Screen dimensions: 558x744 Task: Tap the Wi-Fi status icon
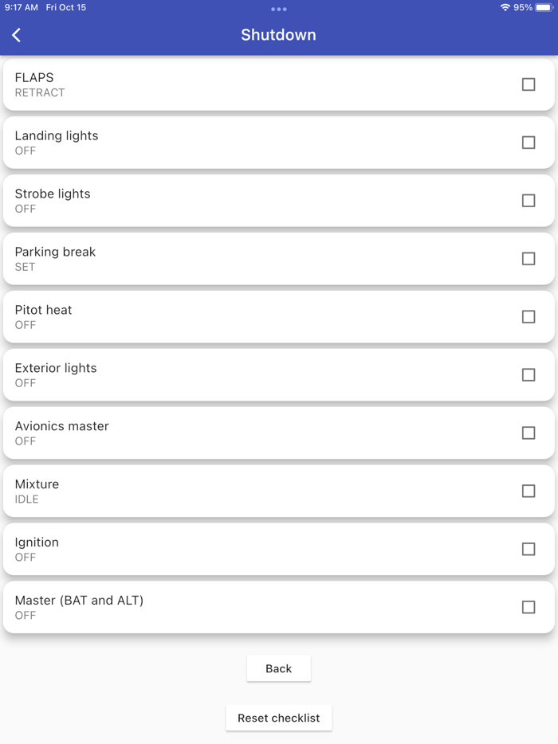tap(505, 7)
